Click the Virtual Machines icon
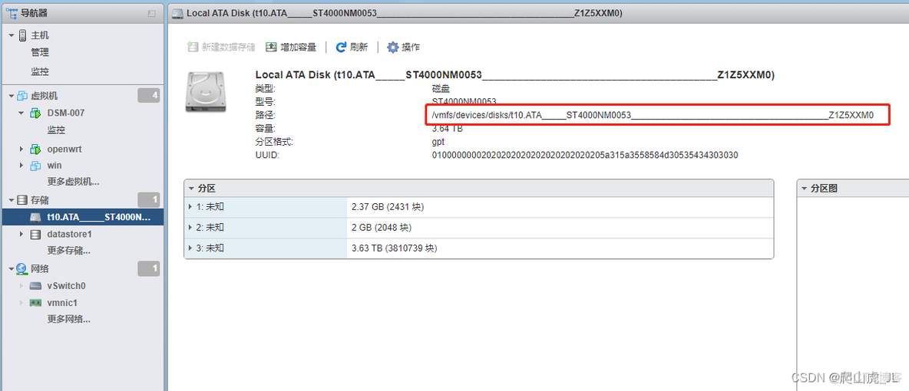 [x=22, y=96]
